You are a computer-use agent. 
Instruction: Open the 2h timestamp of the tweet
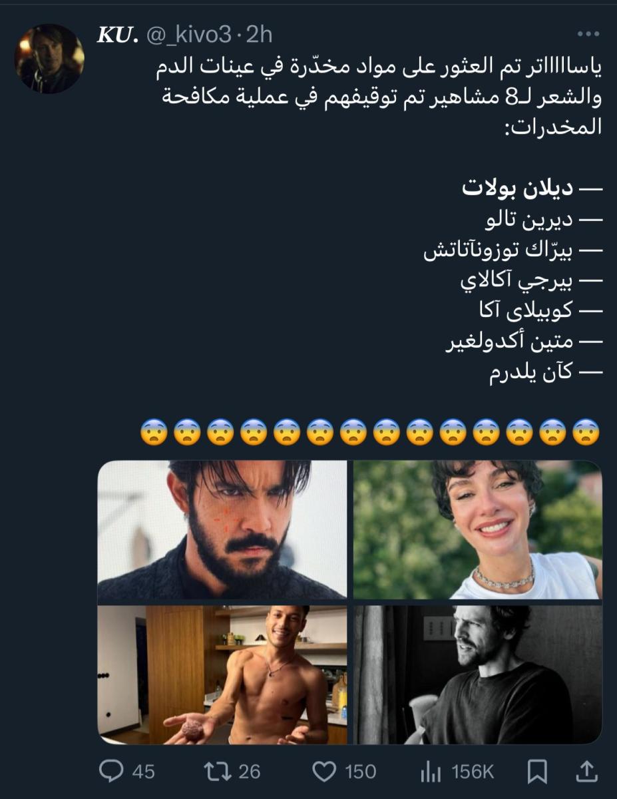[259, 35]
